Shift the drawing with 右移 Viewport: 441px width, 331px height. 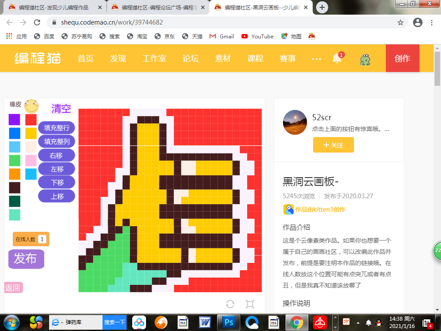[x=56, y=155]
